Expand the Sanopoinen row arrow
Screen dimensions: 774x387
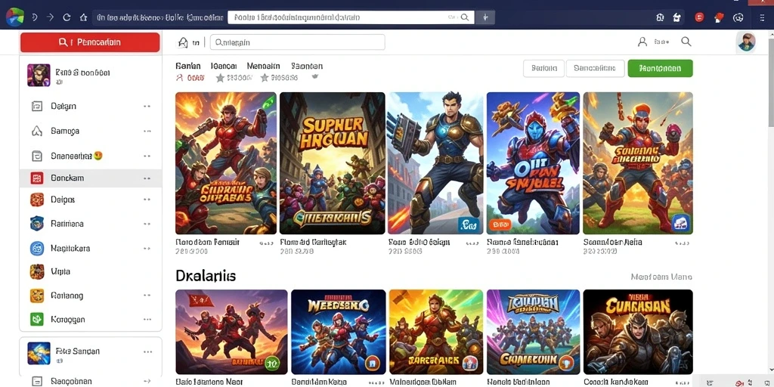point(147,381)
